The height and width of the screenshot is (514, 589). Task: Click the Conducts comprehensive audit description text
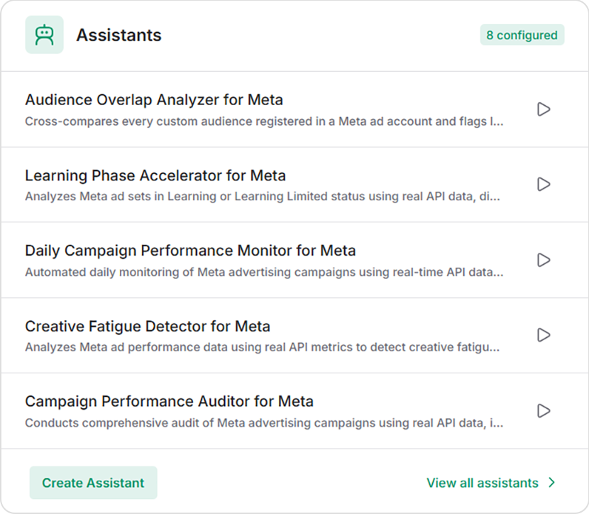coord(264,422)
